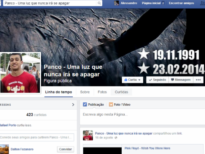Click the Foto / Vídeo photo icon
The height and width of the screenshot is (154, 205).
coord(111,105)
